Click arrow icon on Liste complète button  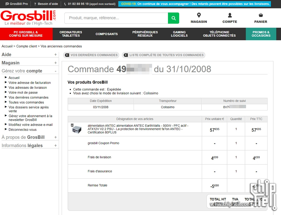point(126,55)
